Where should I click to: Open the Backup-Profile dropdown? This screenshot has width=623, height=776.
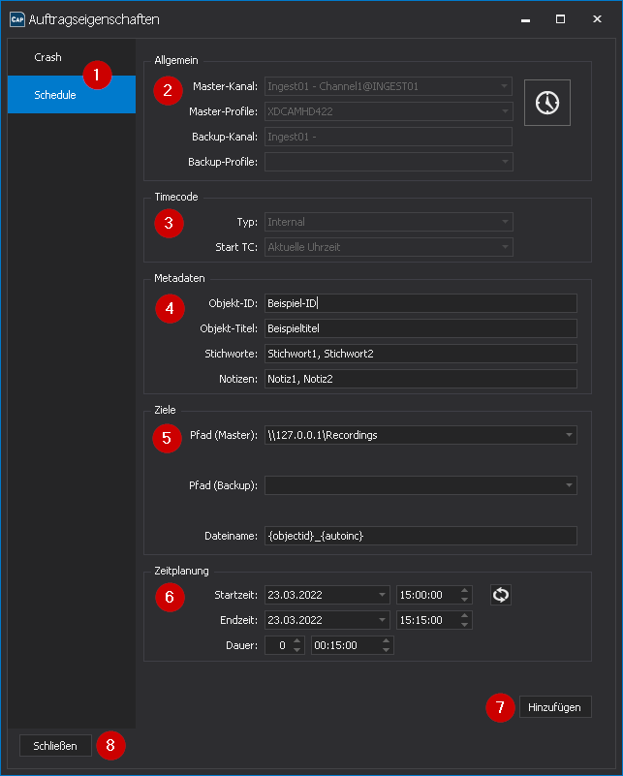click(389, 162)
